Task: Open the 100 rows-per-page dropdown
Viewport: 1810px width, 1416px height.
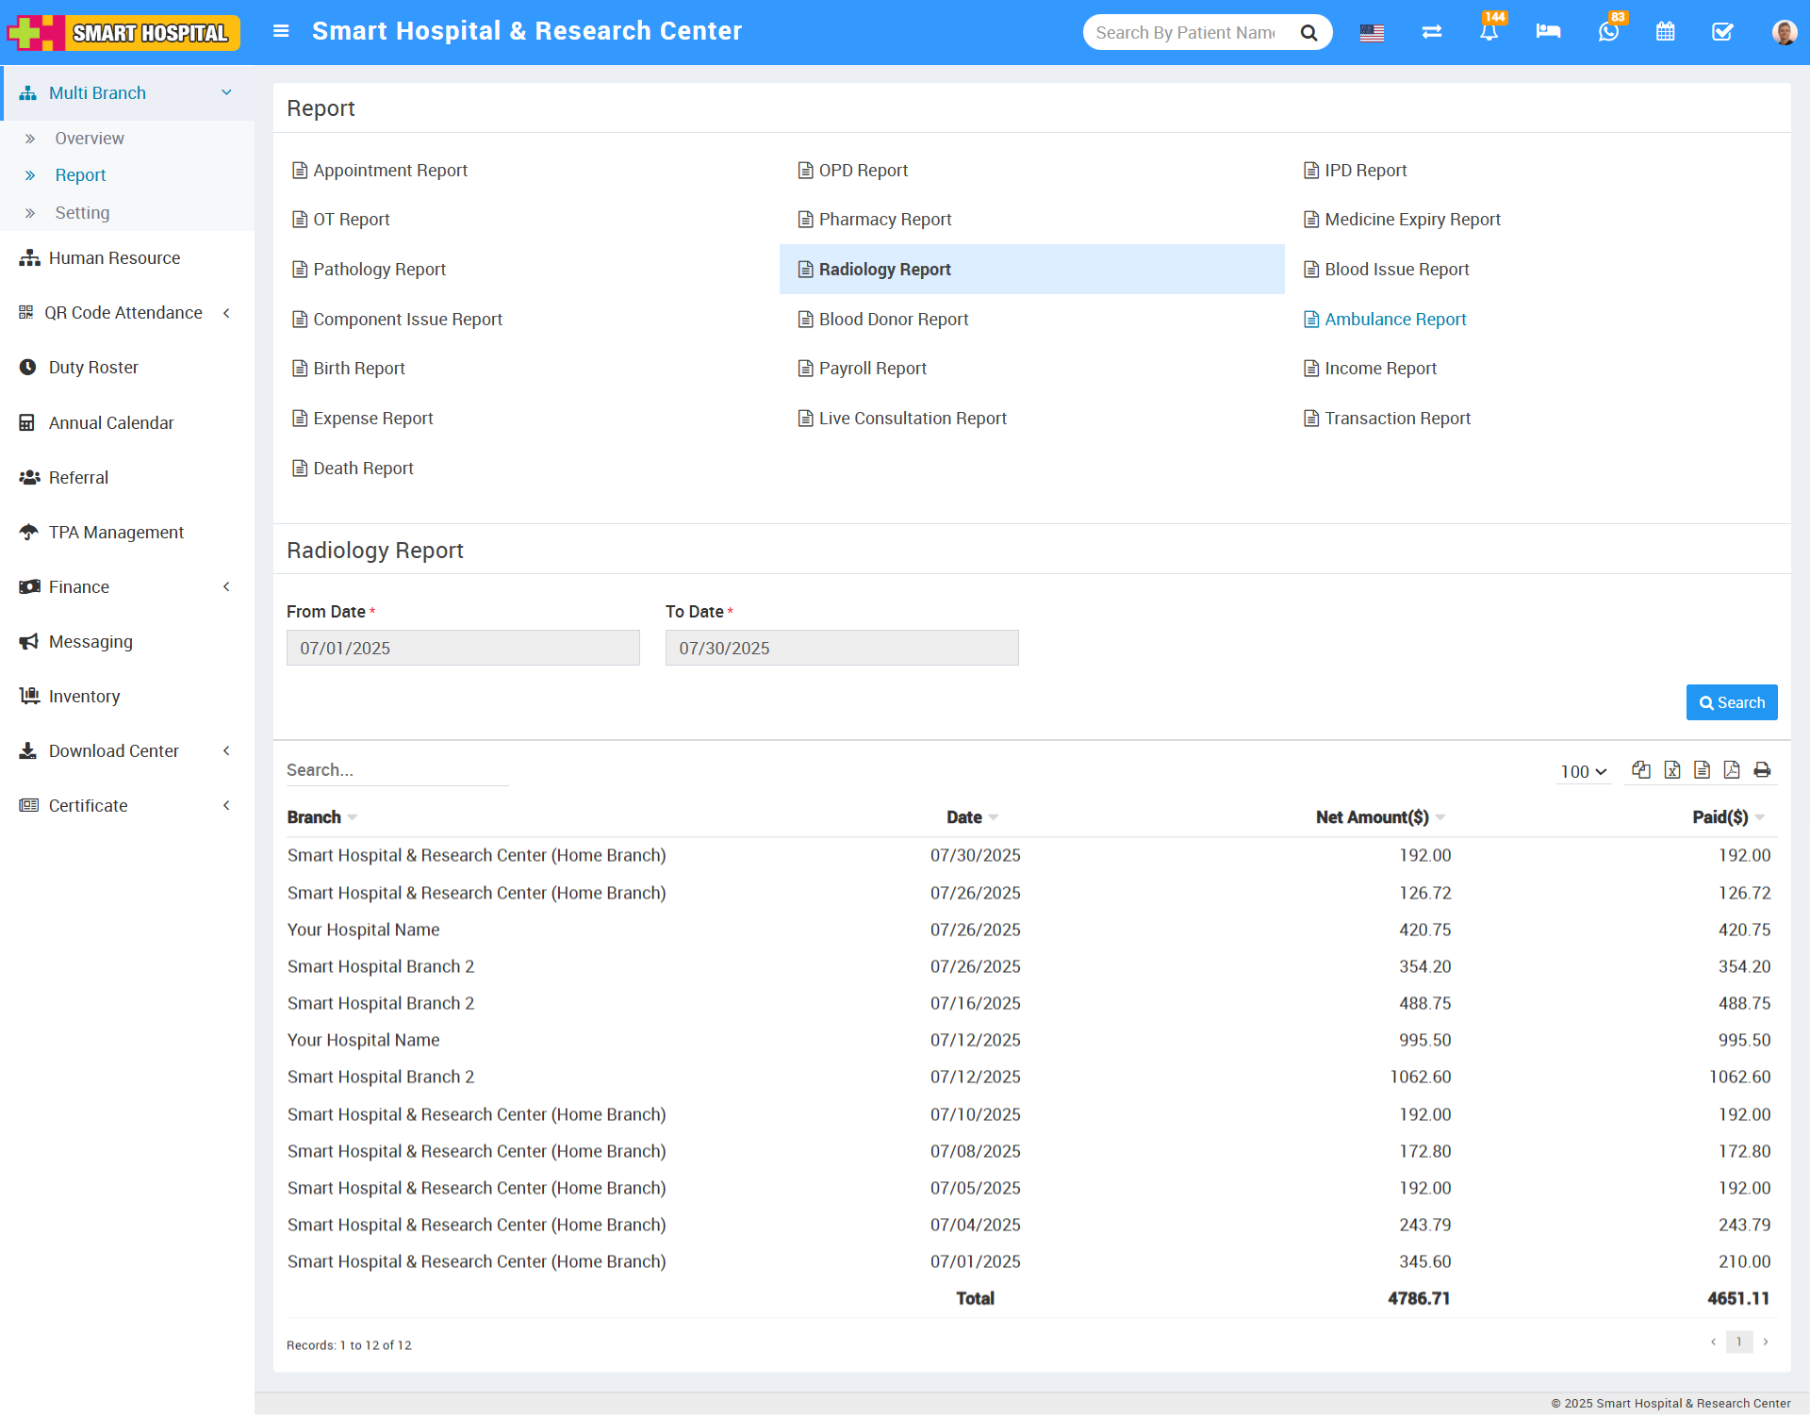Action: [x=1583, y=772]
